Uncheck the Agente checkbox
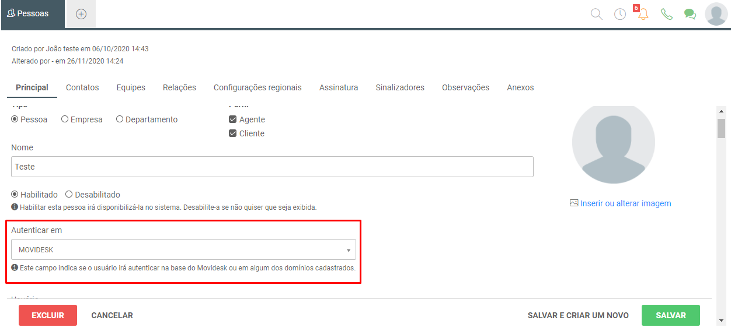Viewport: 731px width, 331px height. 232,119
